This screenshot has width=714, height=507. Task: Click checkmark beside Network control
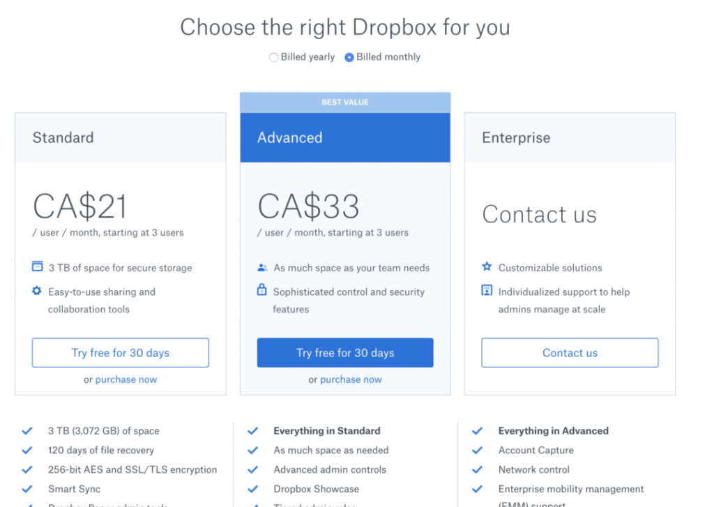click(477, 469)
